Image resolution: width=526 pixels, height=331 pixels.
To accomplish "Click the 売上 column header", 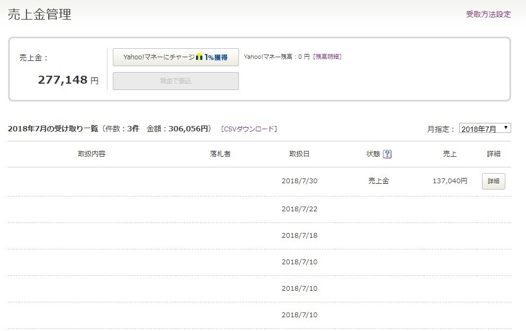I will pos(450,154).
